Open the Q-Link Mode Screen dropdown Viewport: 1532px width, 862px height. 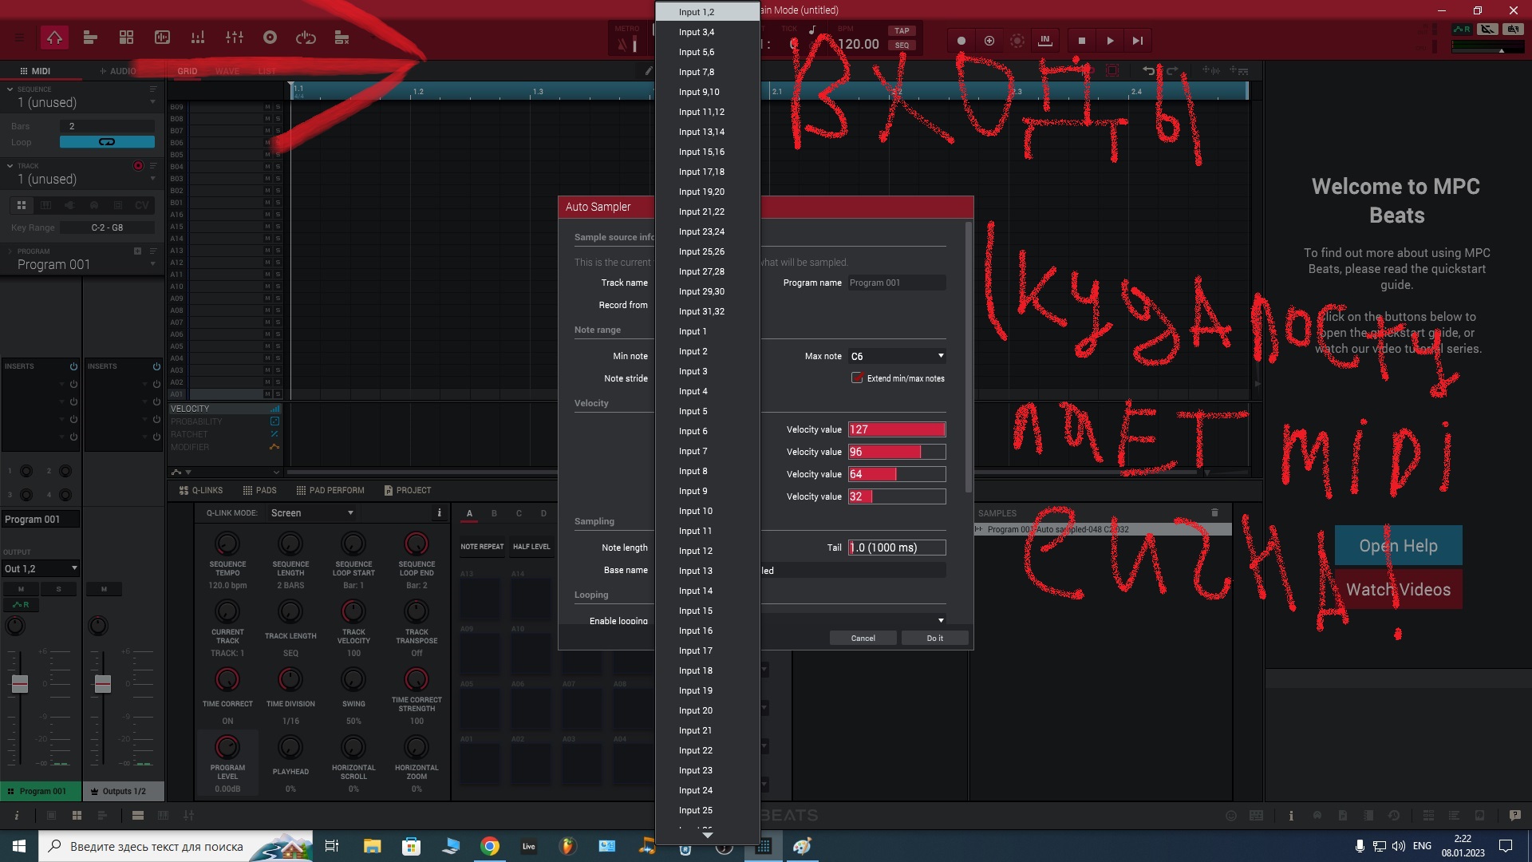(x=312, y=513)
